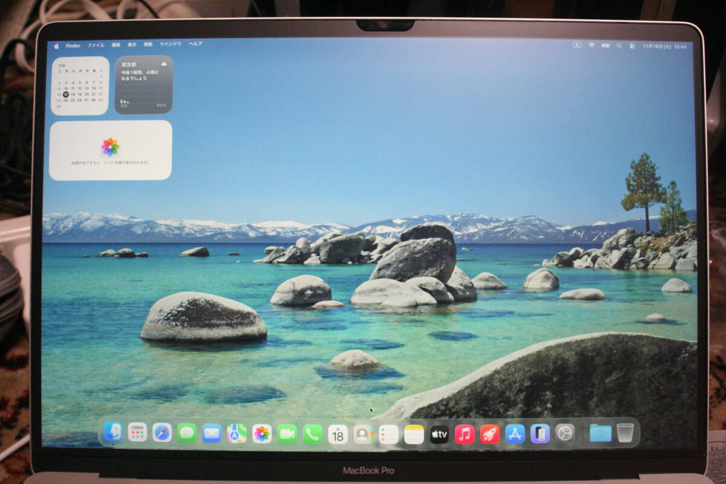Open Spotlight search magnifier
Image resolution: width=726 pixels, height=484 pixels.
(x=619, y=45)
